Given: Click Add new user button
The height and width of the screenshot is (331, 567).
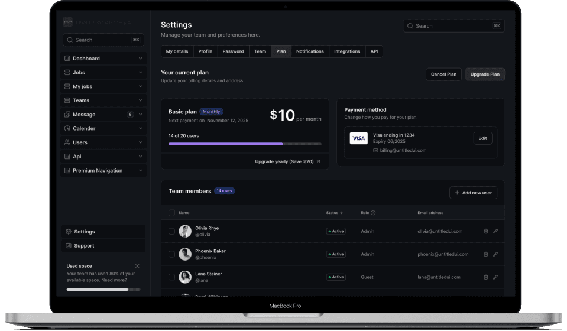Looking at the screenshot, I should point(474,193).
